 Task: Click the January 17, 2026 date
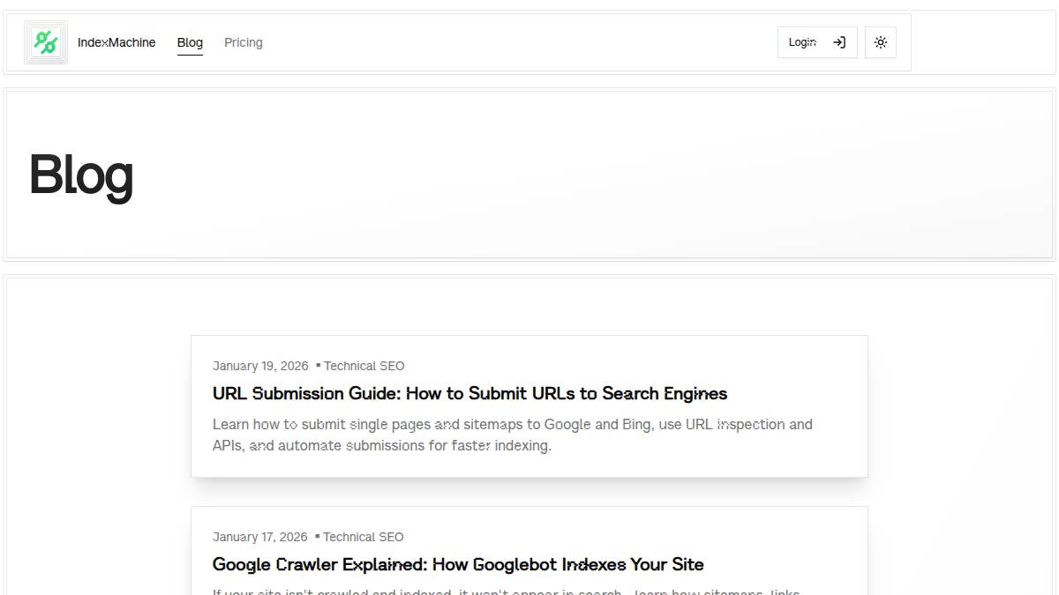click(x=259, y=537)
